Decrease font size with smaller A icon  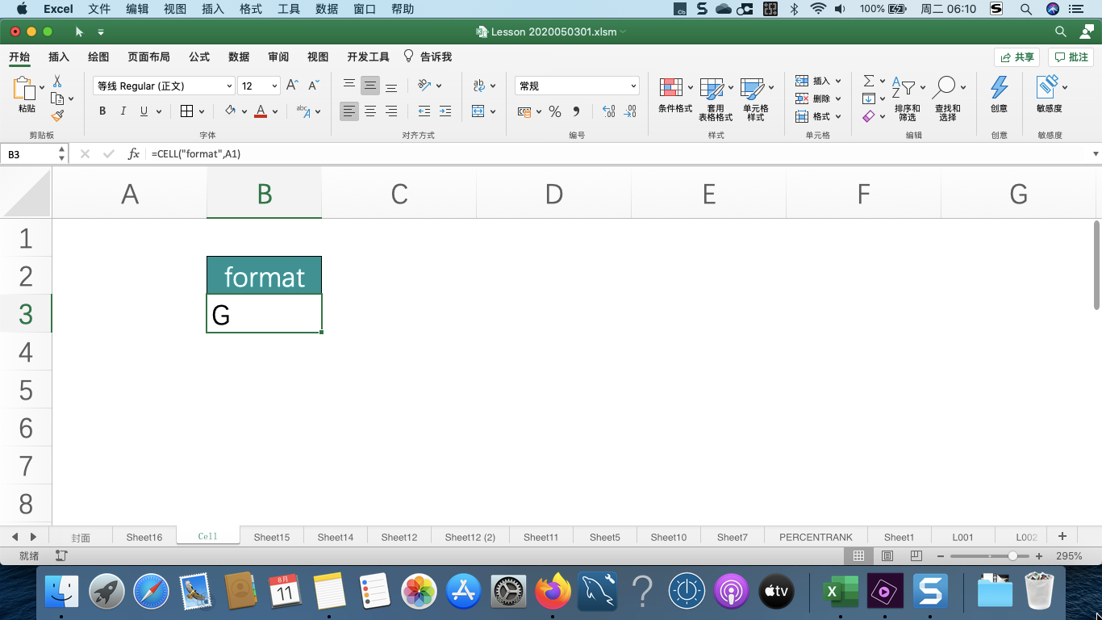314,86
